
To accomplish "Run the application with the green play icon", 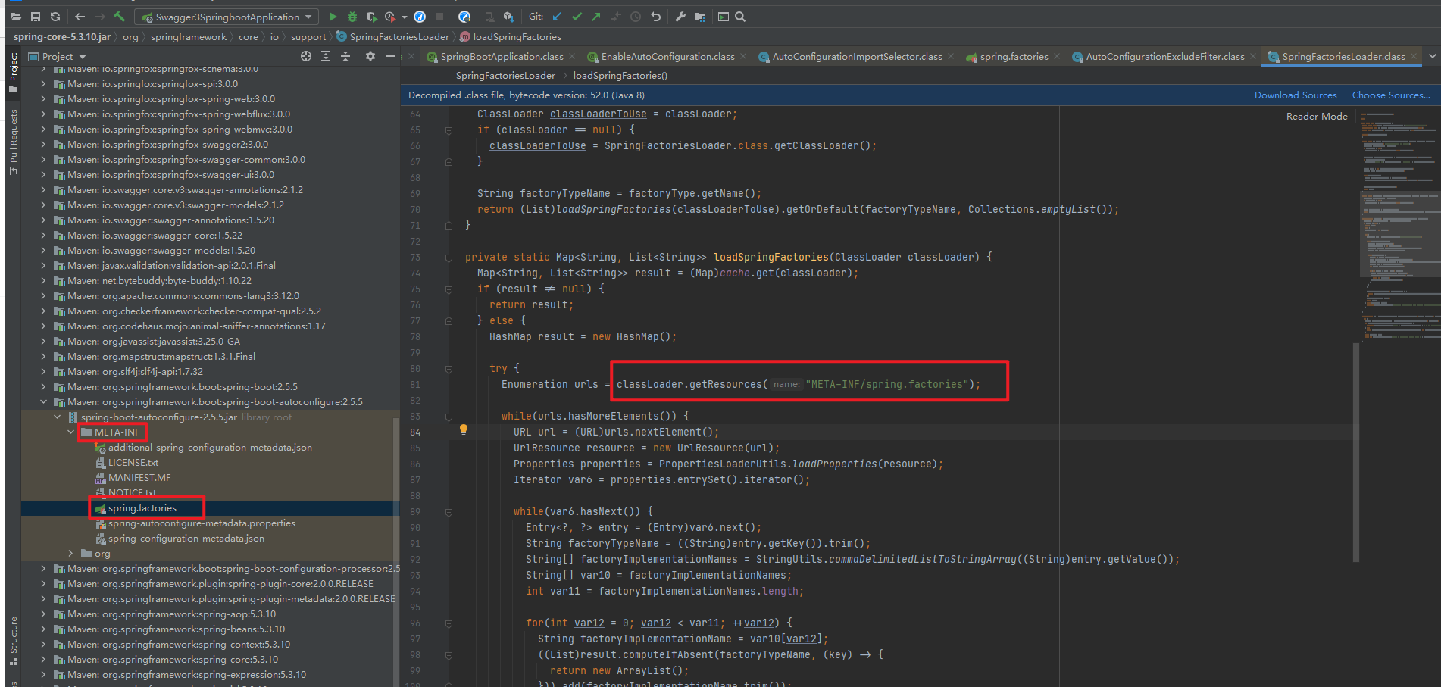I will tap(333, 17).
